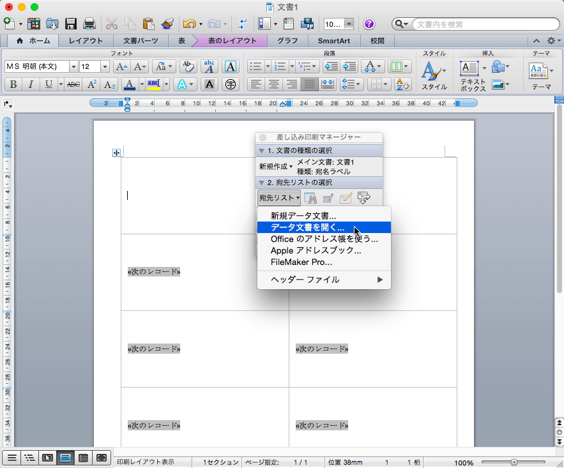Toggle Underline formatting

[49, 85]
